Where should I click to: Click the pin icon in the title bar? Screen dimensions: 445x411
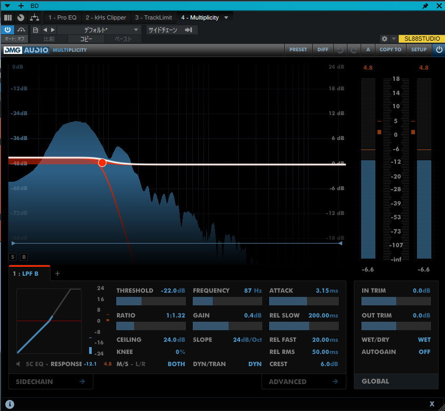pyautogui.click(x=425, y=5)
